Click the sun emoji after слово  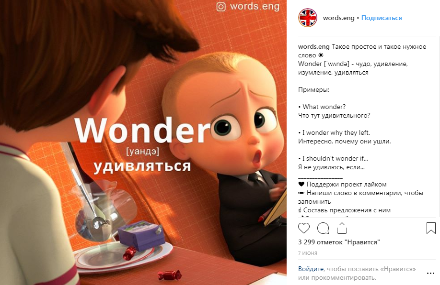coord(321,55)
